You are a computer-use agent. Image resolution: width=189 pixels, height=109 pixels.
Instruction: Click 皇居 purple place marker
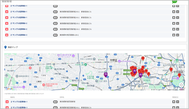point(177,78)
